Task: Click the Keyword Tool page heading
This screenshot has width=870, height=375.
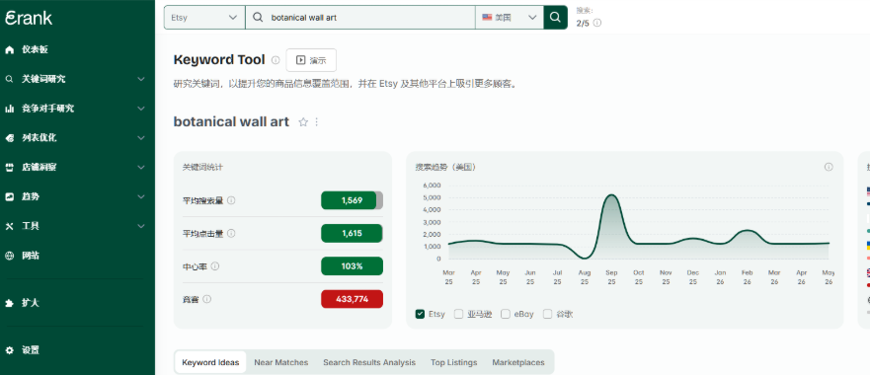Action: (219, 60)
